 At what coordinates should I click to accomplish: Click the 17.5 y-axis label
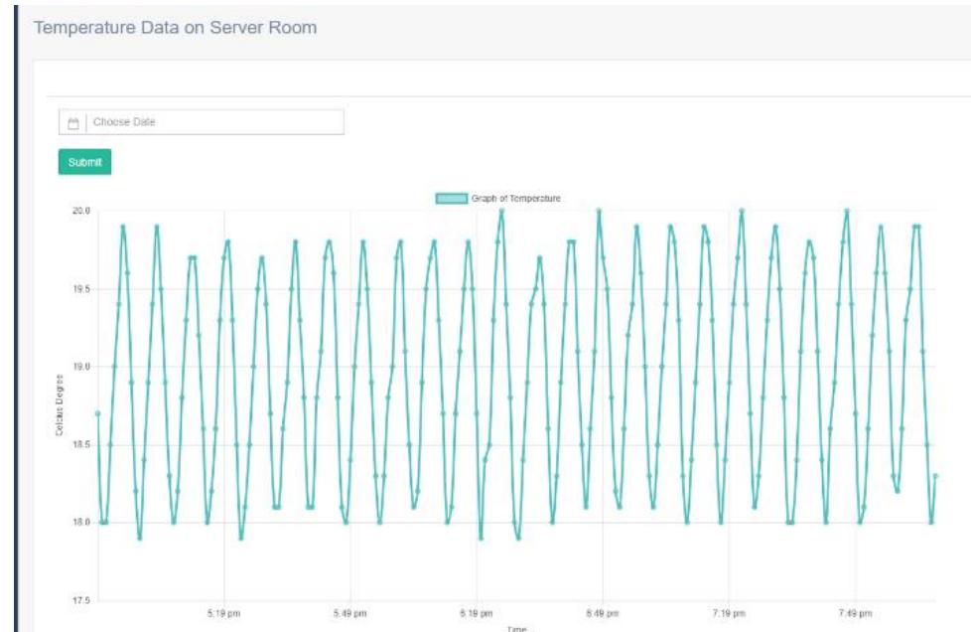pyautogui.click(x=81, y=600)
